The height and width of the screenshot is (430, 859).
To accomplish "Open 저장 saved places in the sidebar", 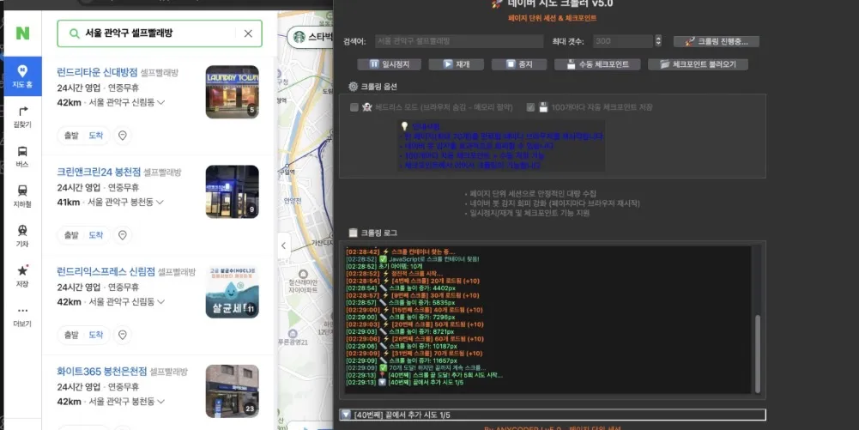I will 22,276.
